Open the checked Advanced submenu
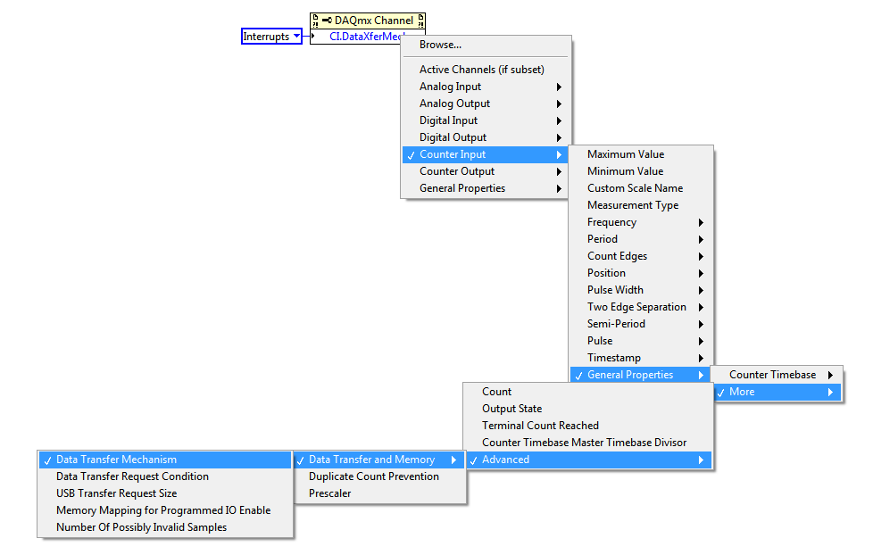873x555 pixels. pos(588,460)
